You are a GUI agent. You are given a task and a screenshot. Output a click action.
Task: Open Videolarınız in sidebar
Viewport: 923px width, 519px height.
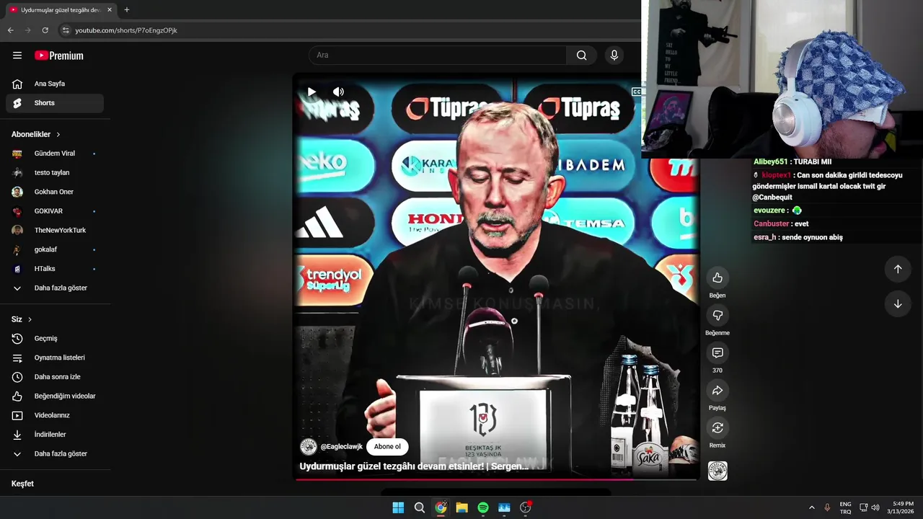[x=55, y=415]
